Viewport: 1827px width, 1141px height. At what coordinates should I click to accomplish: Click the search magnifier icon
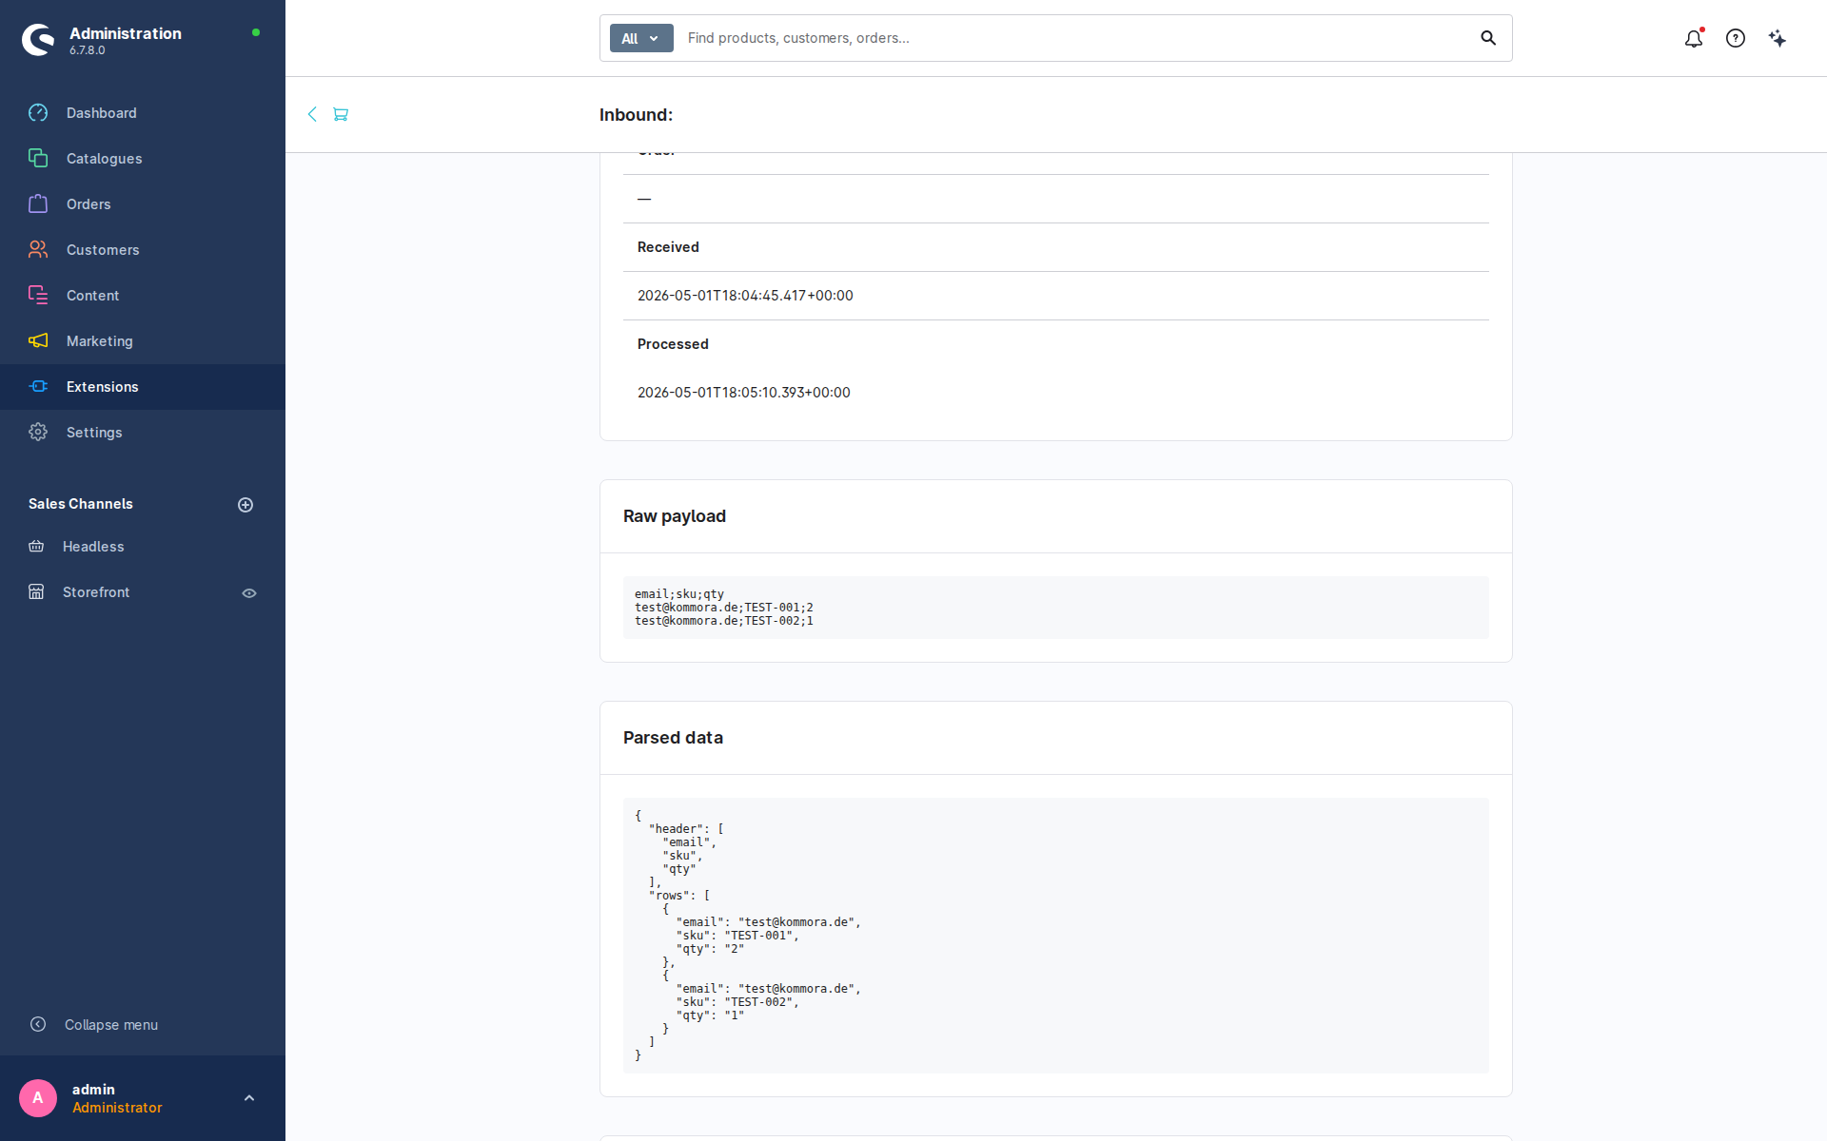click(1488, 38)
